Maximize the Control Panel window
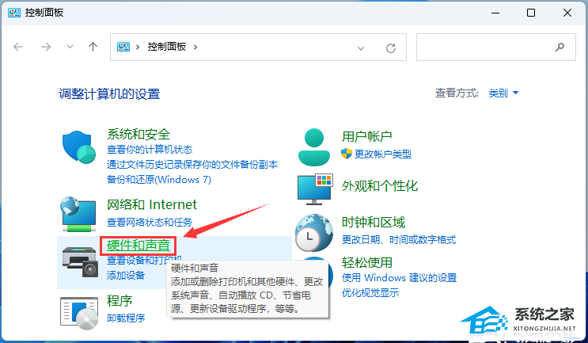588x343 pixels. [x=531, y=13]
